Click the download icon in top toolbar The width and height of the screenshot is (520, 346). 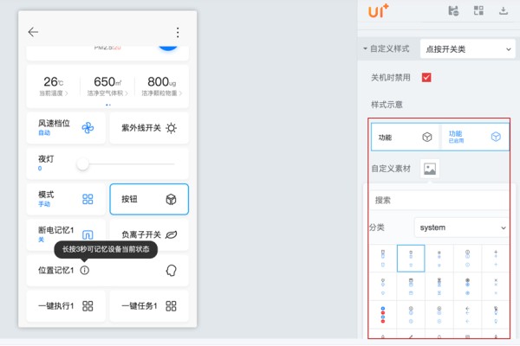click(504, 11)
